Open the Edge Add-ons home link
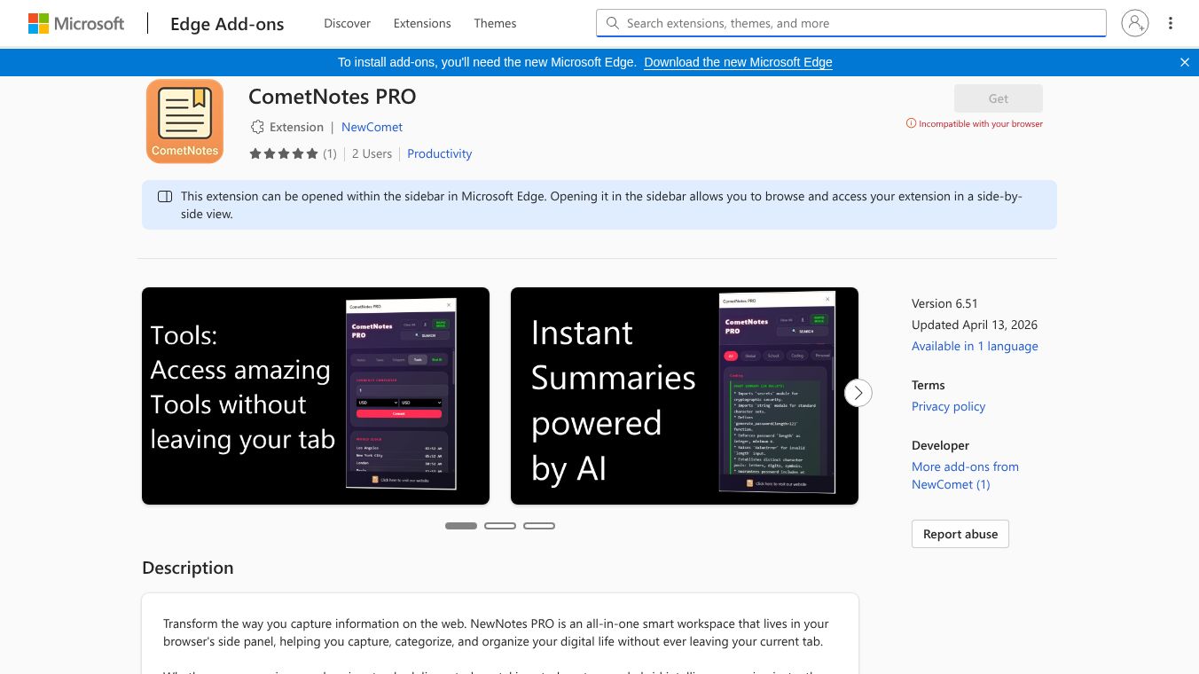The width and height of the screenshot is (1199, 674). 227,24
